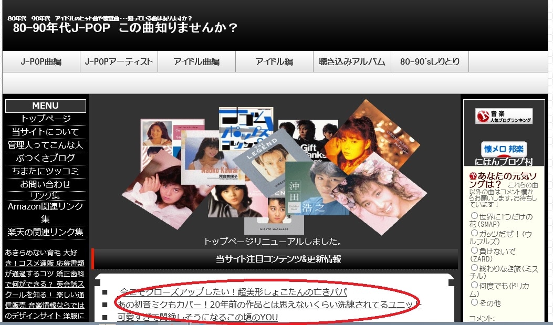This screenshot has width=553, height=325.
Task: Open Amazon関連リンク集 menu entry
Action: [46, 212]
